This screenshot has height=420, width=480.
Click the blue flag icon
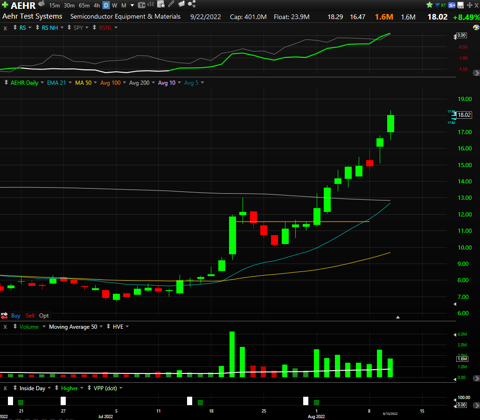[x=437, y=5]
